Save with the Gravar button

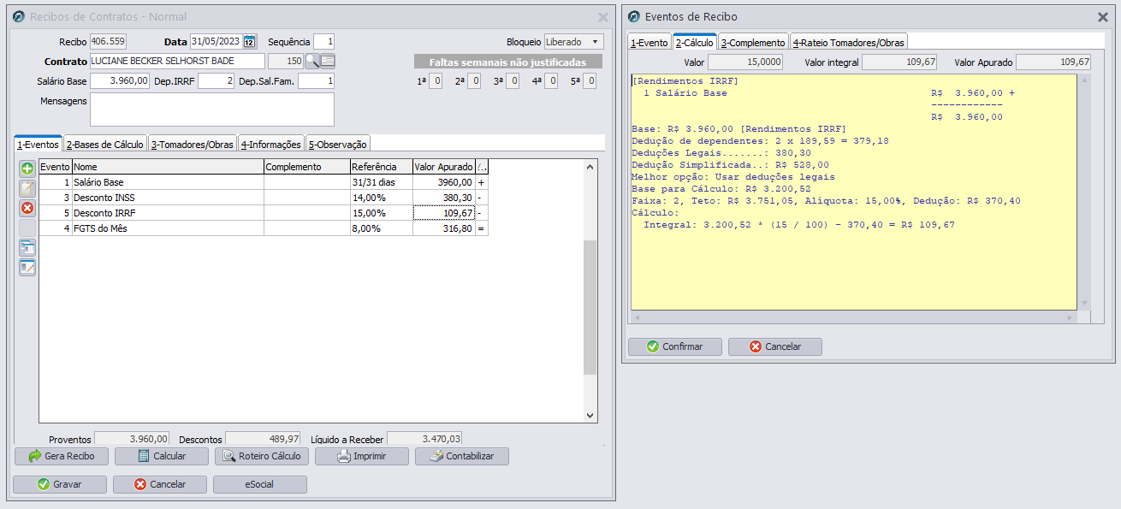pos(59,484)
